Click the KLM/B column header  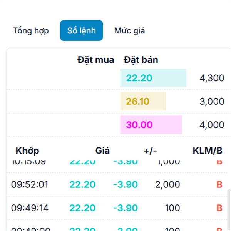pos(208,151)
